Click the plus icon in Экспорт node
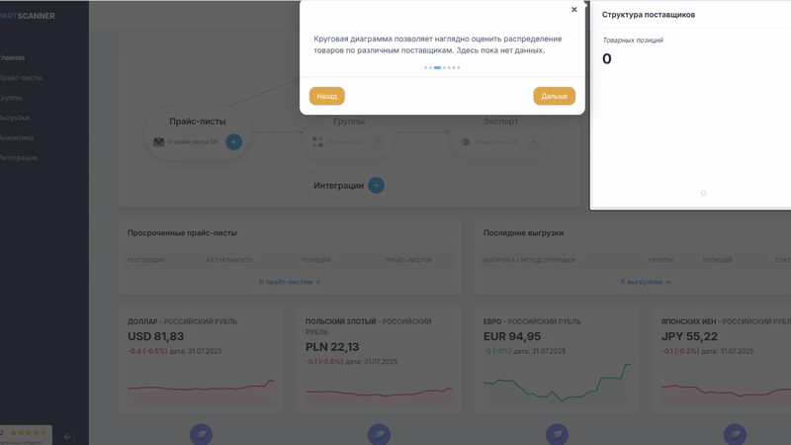Screen dimensions: 791x445 coord(534,141)
